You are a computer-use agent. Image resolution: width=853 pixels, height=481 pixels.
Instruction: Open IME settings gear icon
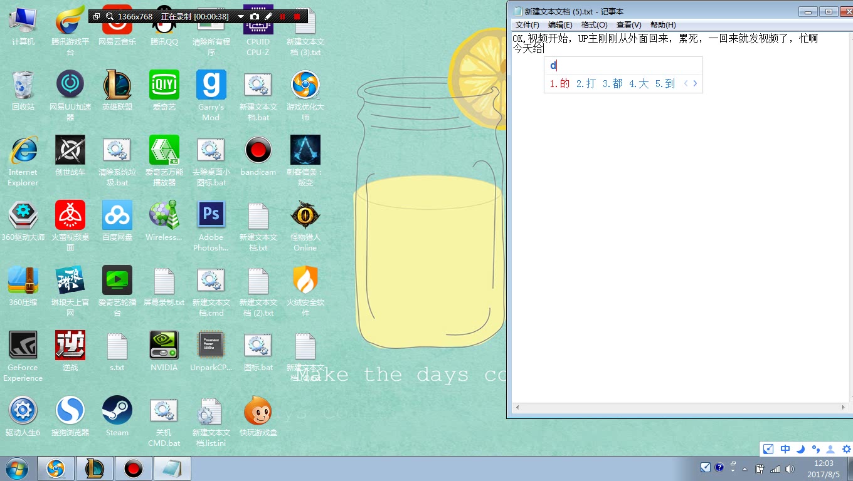[x=846, y=448]
